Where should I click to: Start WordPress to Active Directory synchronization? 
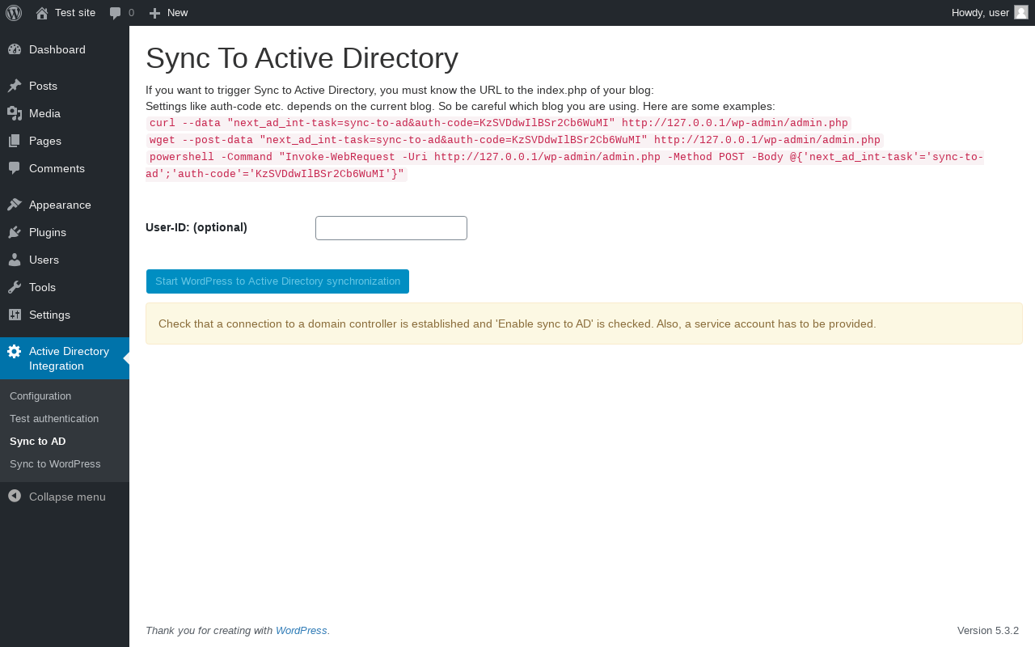277,281
